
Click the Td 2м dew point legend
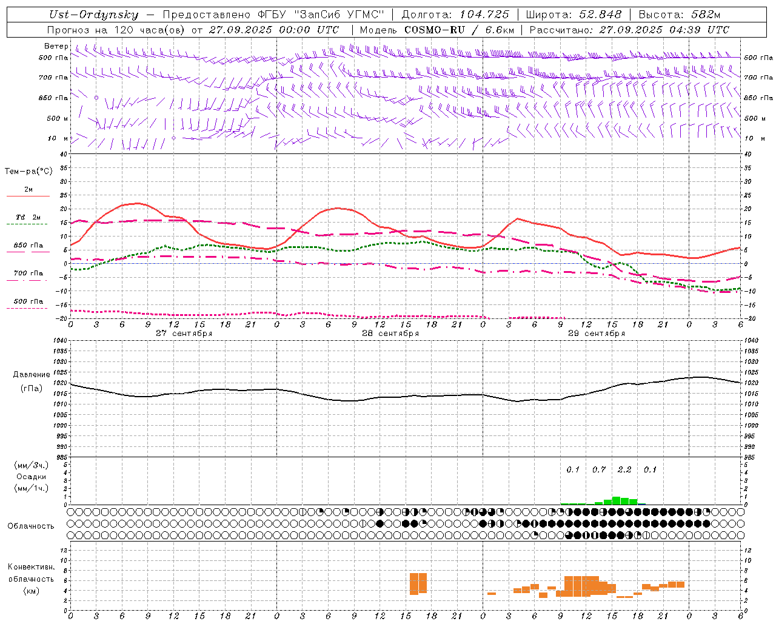28,217
